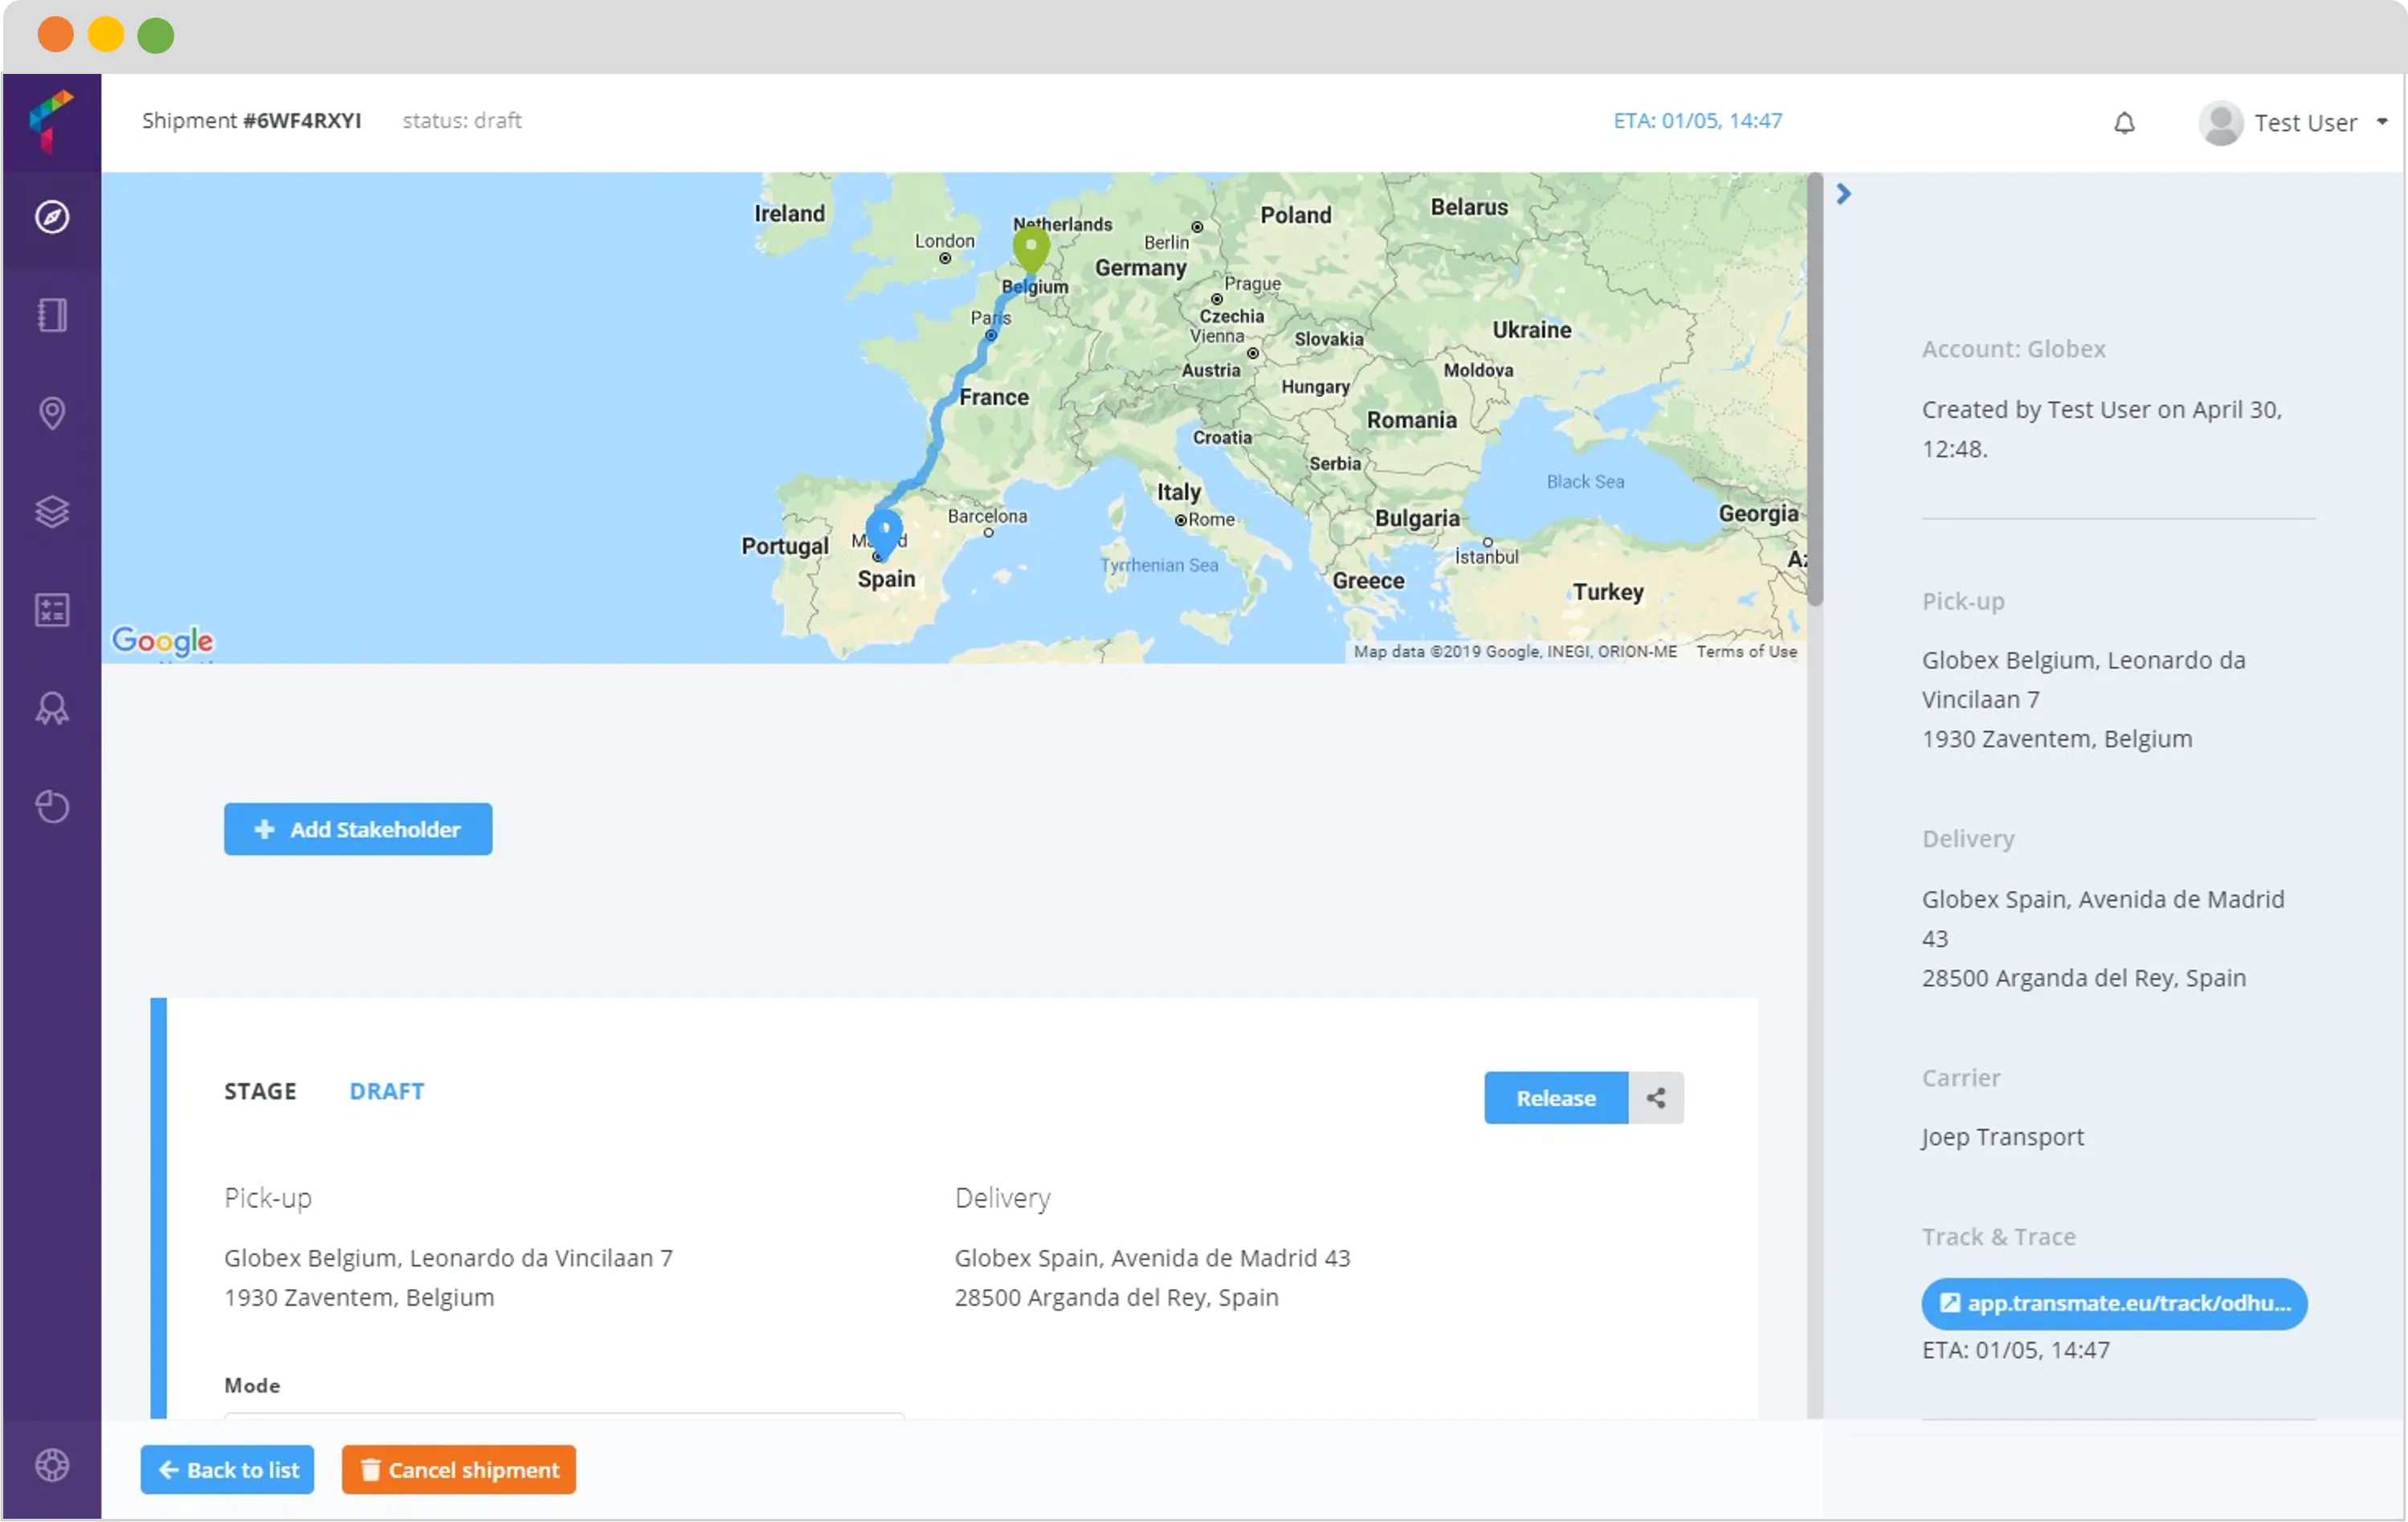The image size is (2408, 1522).
Task: Click the Release button
Action: [1555, 1097]
